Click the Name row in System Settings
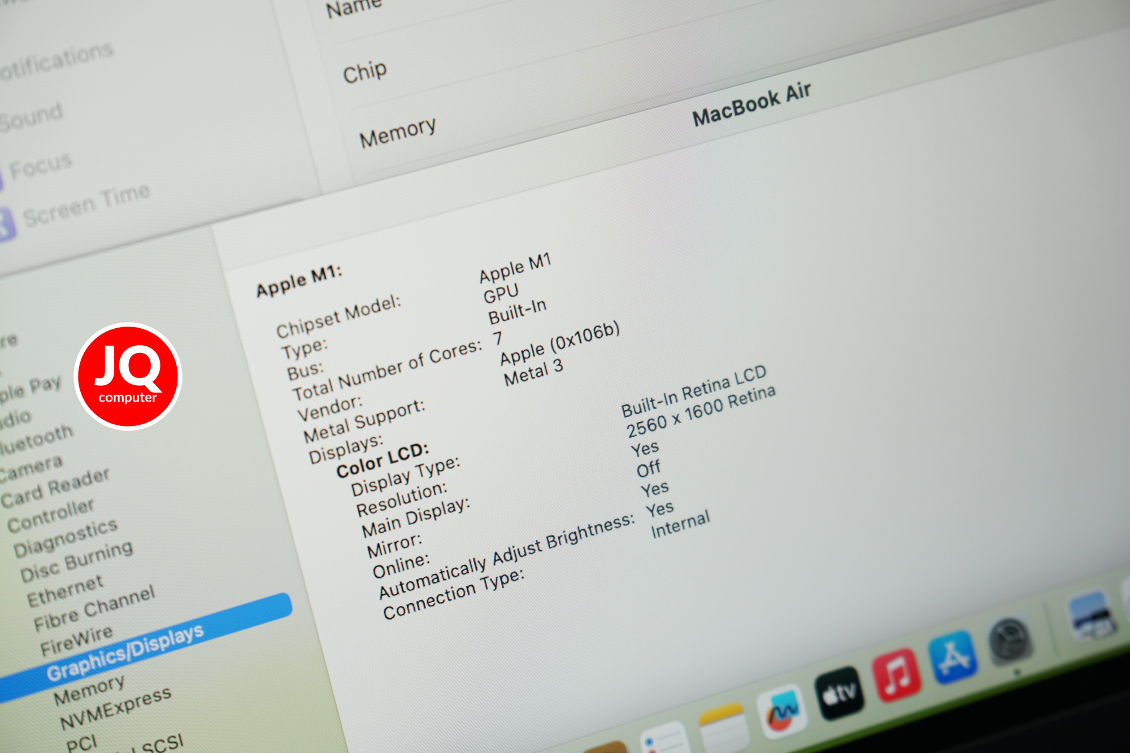Screen dimensions: 1130x753 pos(355,7)
